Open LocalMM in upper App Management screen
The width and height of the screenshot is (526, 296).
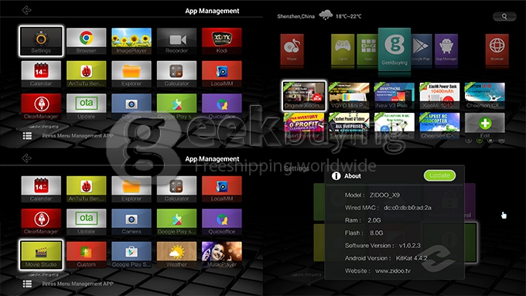(x=222, y=74)
